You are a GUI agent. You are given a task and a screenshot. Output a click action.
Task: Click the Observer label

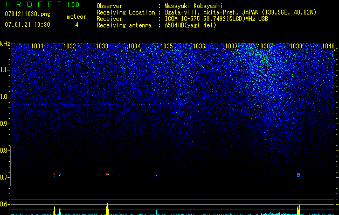(109, 6)
